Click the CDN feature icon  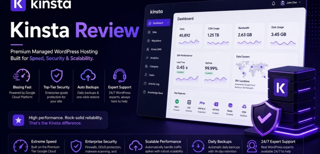pos(244,106)
